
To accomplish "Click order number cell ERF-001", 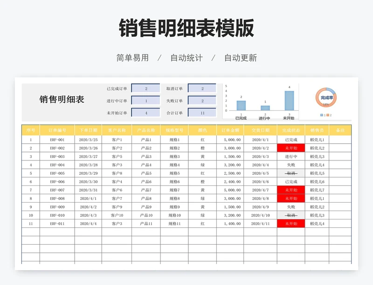I will click(57, 139).
